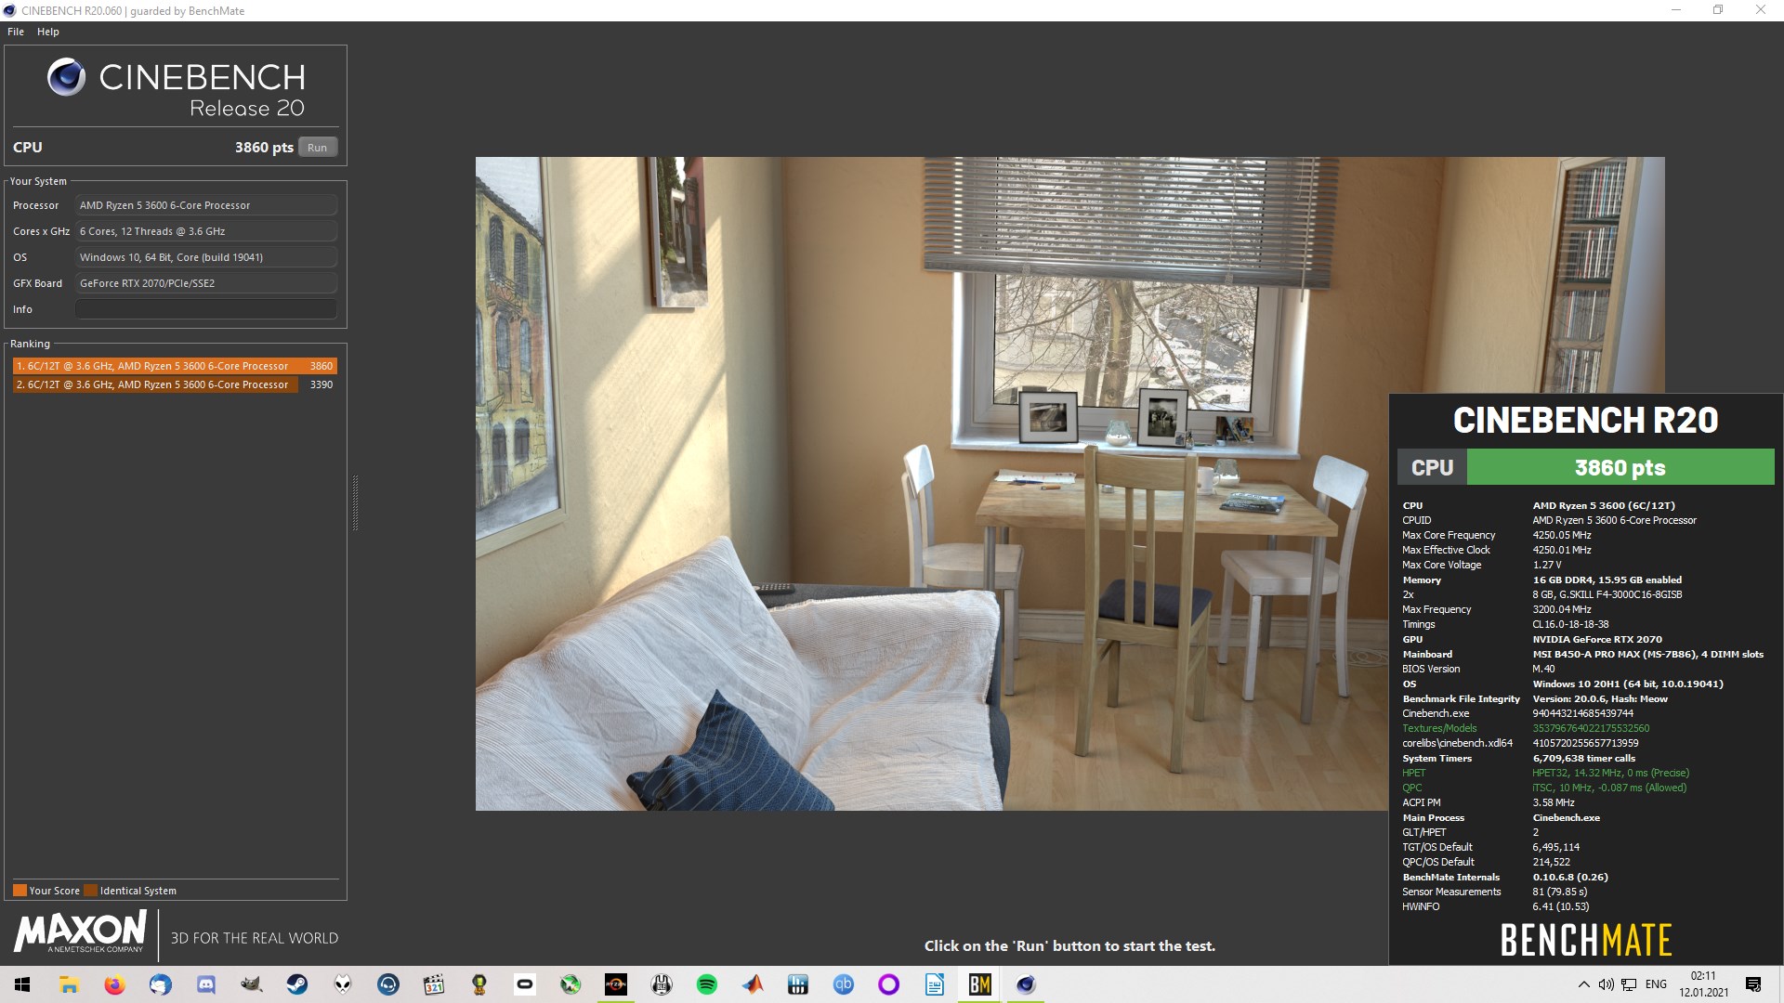Click the Identical System legend swatch
The width and height of the screenshot is (1784, 1003).
tap(90, 891)
